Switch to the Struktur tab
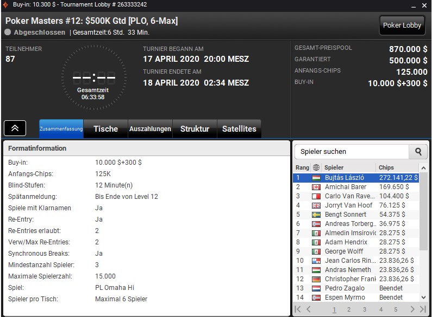The height and width of the screenshot is (317, 432). pos(195,128)
